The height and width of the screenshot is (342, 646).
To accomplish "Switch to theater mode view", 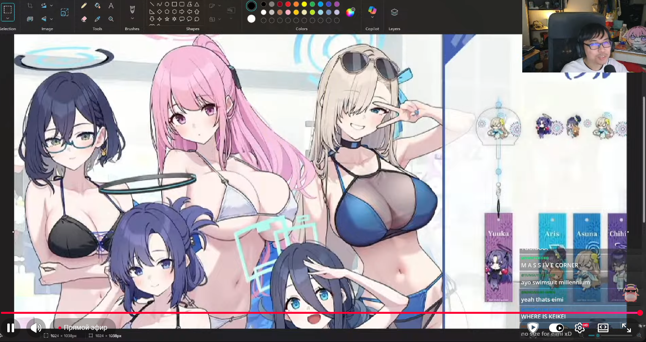I will pyautogui.click(x=603, y=328).
